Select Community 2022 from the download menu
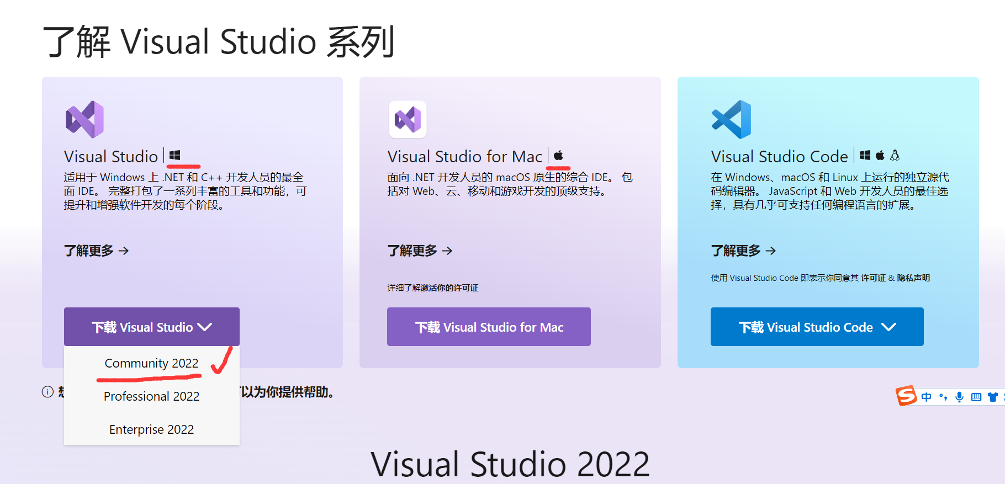The width and height of the screenshot is (1005, 484). coord(152,363)
